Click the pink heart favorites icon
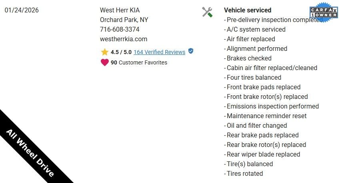Image resolution: width=340 pixels, height=183 pixels. pos(105,62)
